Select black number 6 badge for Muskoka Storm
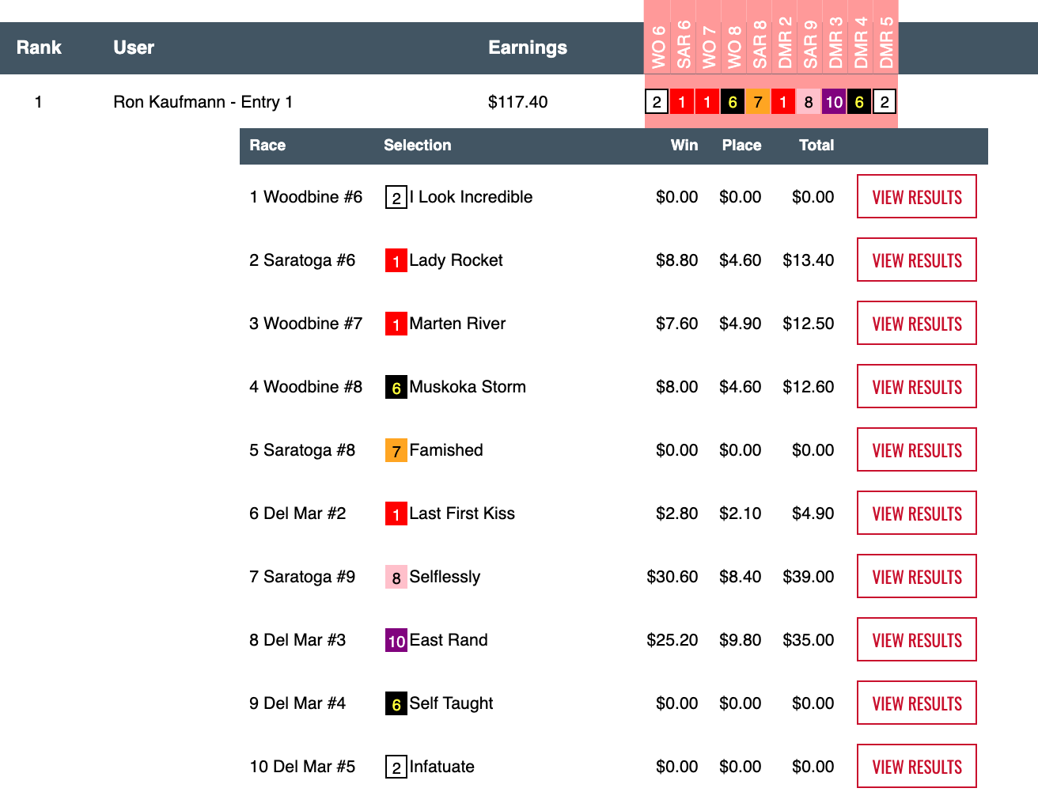This screenshot has height=792, width=1038. coord(396,387)
